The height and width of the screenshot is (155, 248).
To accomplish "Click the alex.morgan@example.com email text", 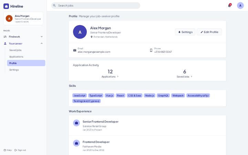I will [94, 52].
